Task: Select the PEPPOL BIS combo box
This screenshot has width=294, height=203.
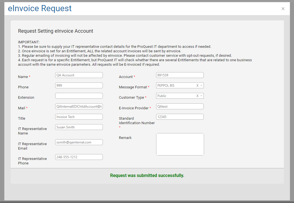Action: (177, 85)
